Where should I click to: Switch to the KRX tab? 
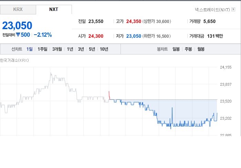coord(18,10)
